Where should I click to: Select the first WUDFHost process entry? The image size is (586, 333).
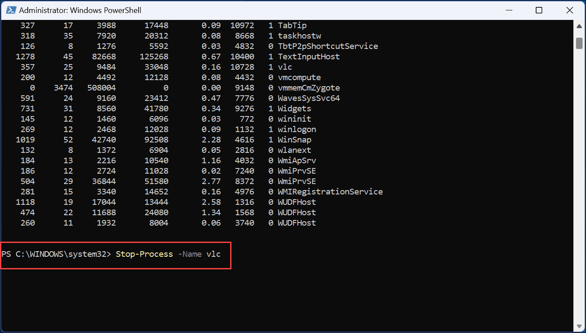click(297, 202)
